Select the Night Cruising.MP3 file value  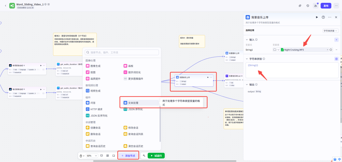click(294, 50)
